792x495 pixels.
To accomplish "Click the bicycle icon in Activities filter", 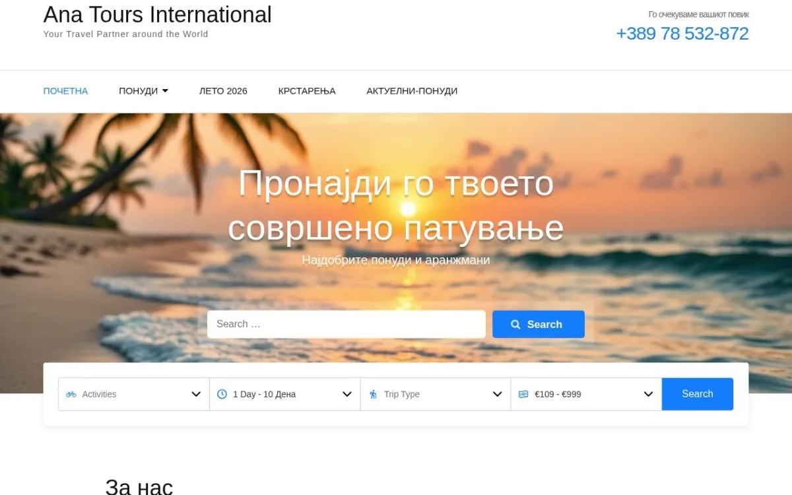I will pos(71,394).
